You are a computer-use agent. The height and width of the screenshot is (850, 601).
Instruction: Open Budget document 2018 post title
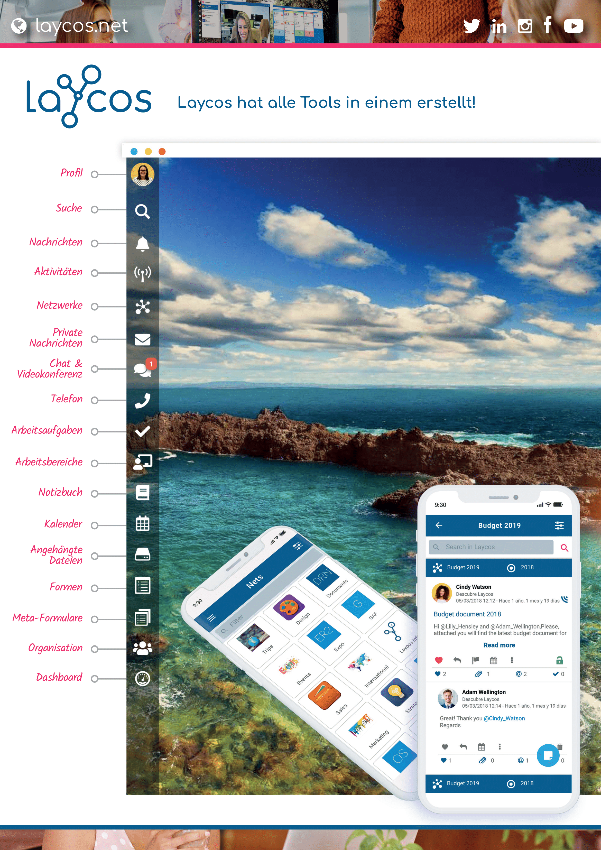(x=467, y=614)
